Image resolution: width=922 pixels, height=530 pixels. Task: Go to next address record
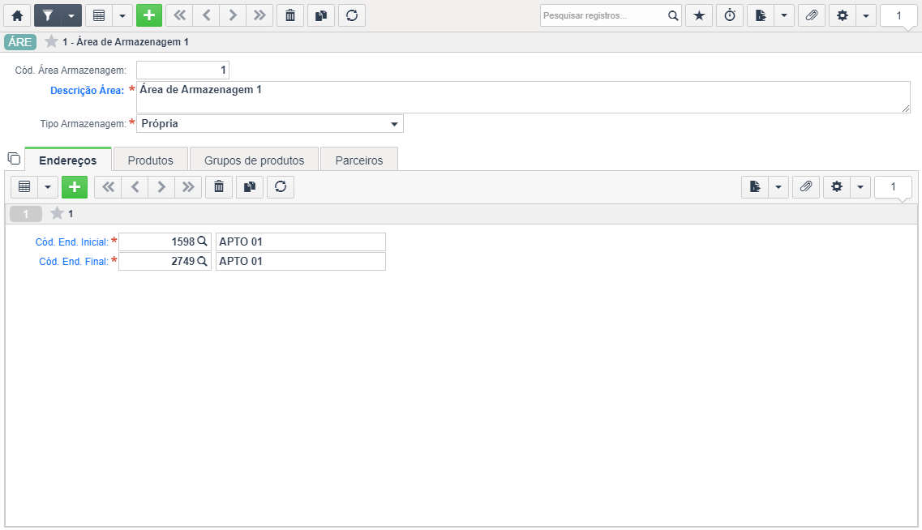click(161, 187)
